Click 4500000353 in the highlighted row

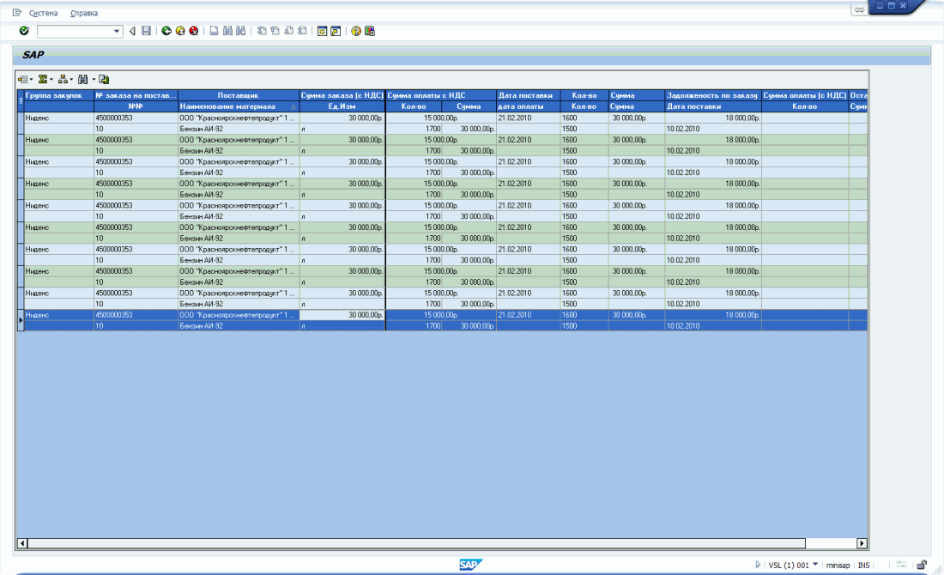click(x=136, y=315)
